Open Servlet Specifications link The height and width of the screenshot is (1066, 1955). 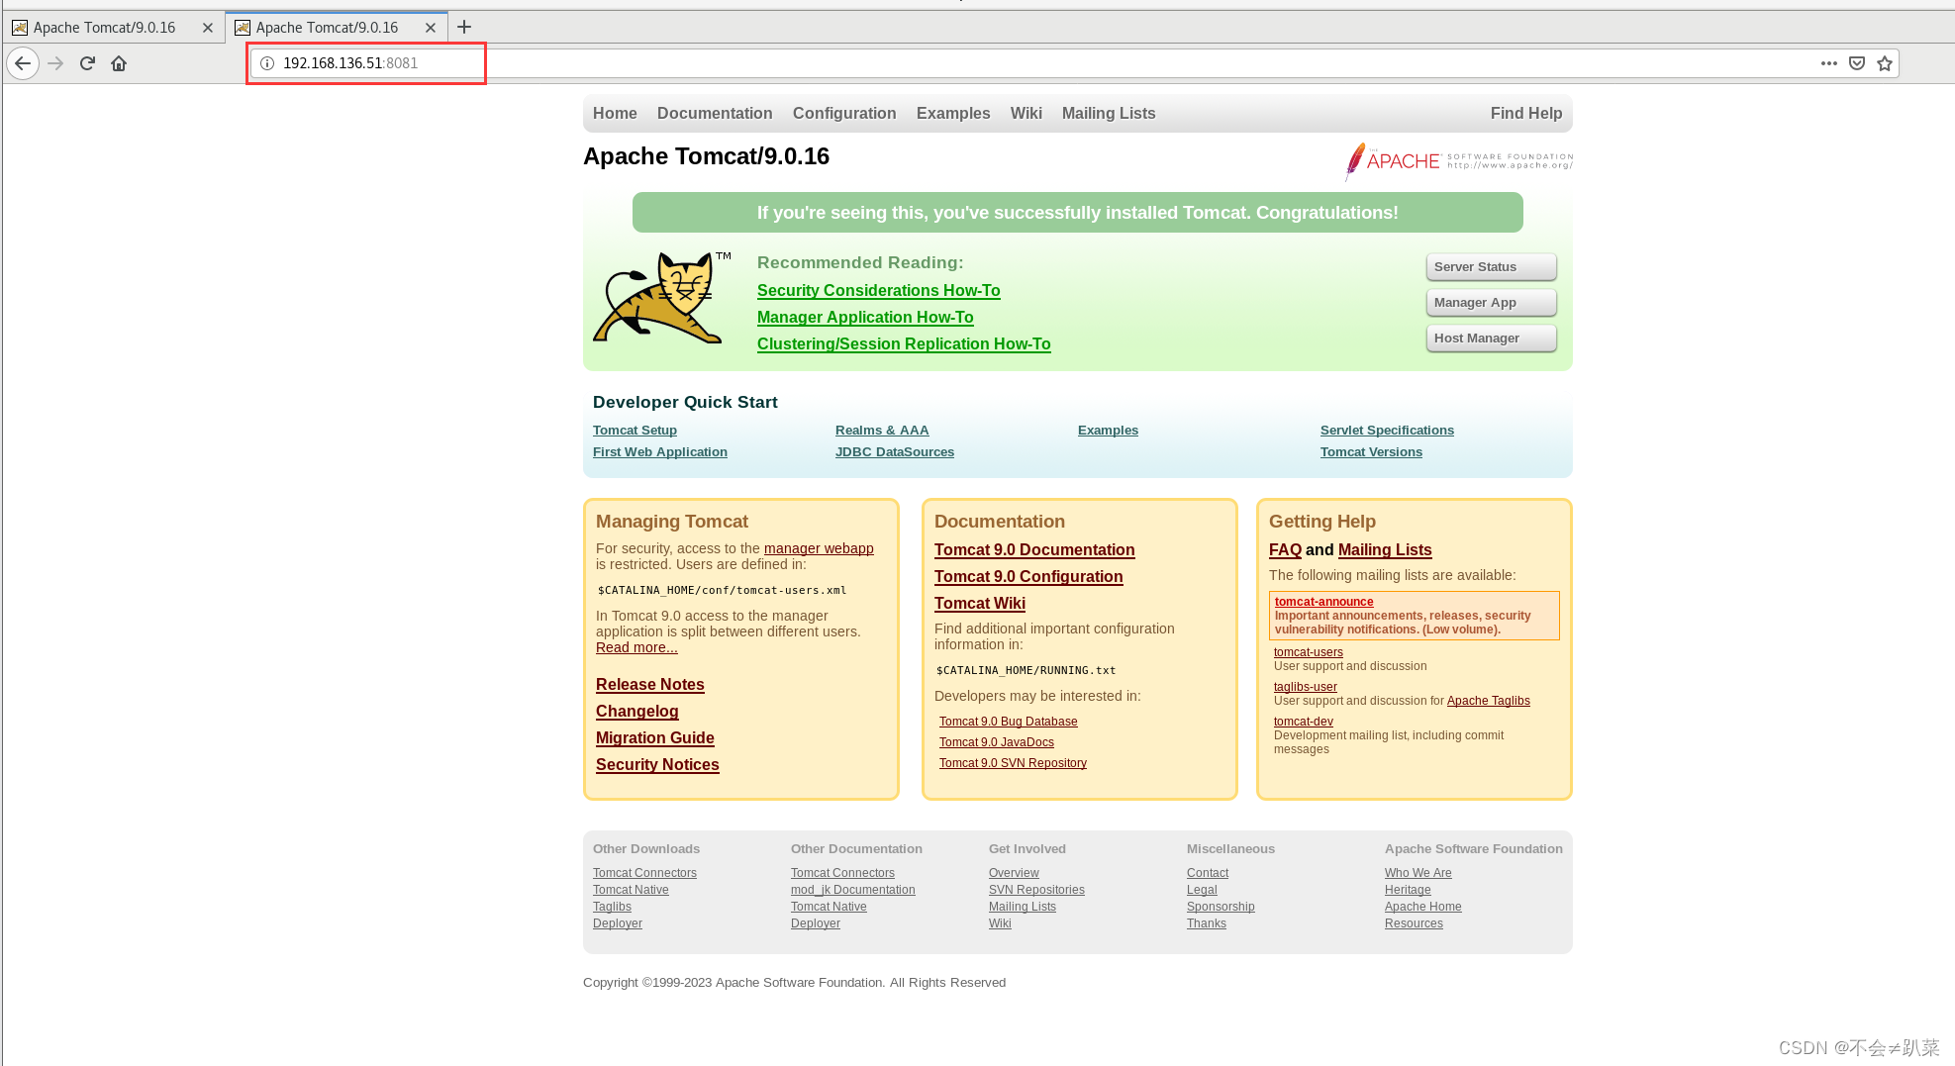1387,430
